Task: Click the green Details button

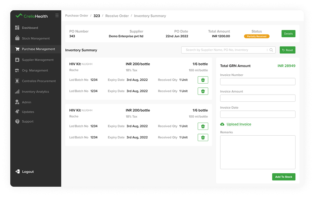Action: pyautogui.click(x=288, y=34)
